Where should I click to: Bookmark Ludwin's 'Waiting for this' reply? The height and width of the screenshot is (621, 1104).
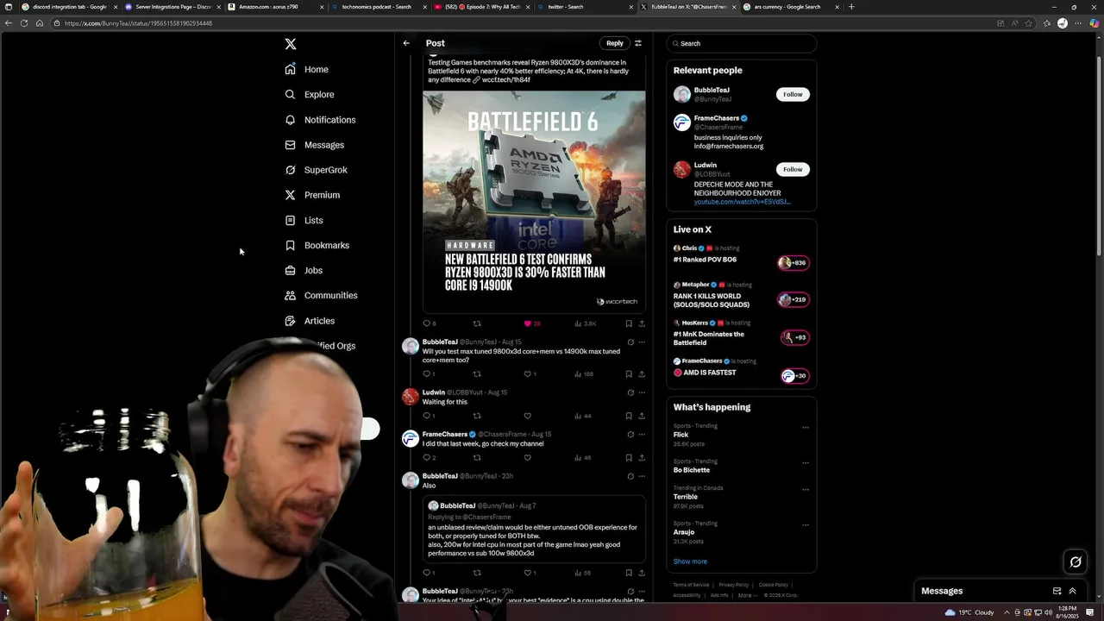click(x=629, y=416)
